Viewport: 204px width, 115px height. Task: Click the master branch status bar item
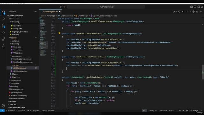click(x=10, y=111)
